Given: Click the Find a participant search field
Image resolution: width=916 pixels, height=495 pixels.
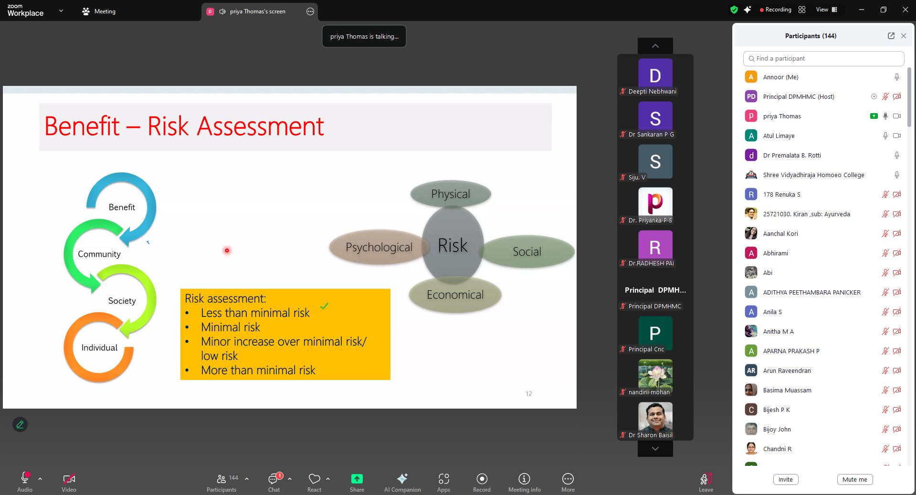Looking at the screenshot, I should [x=823, y=59].
